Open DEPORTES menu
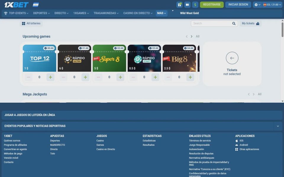The image size is (284, 177). click(x=41, y=13)
